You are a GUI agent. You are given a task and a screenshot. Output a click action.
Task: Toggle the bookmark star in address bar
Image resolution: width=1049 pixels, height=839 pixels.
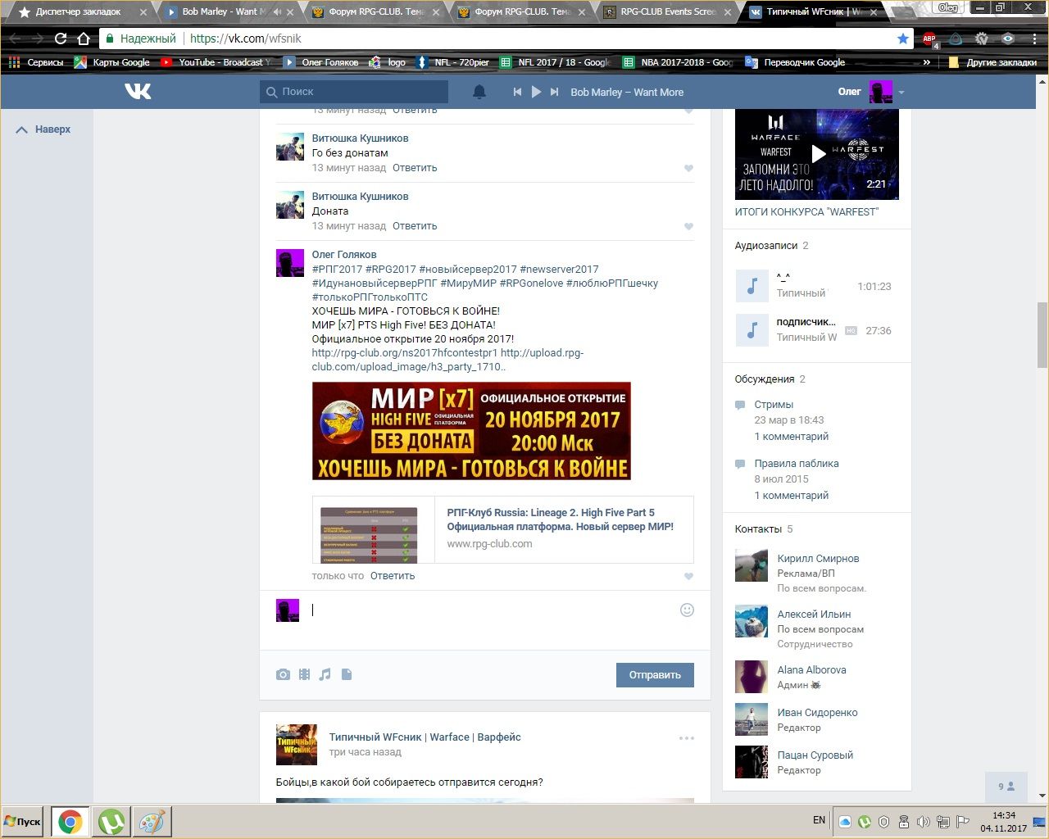click(903, 39)
